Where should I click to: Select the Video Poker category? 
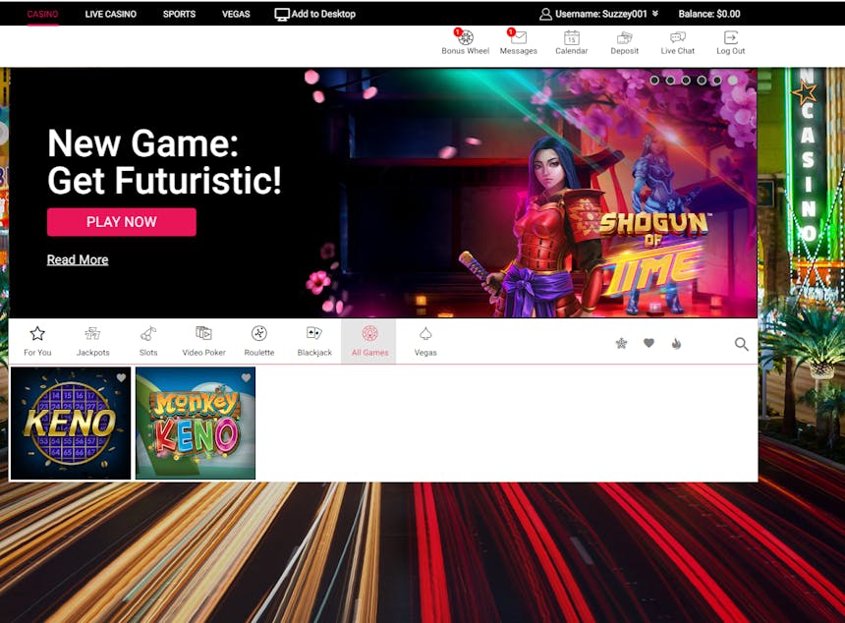pos(203,341)
